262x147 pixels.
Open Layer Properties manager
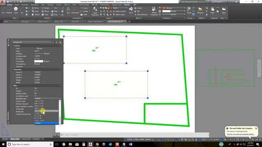point(95,11)
